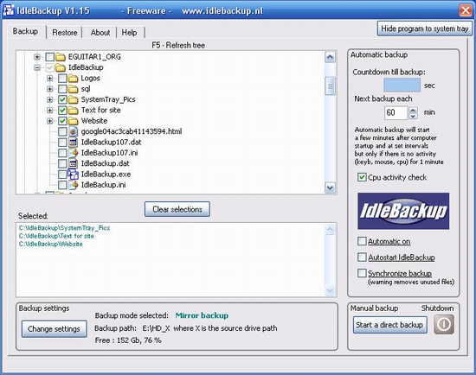This screenshot has height=375, width=476.
Task: Click the sql folder icon
Action: 74,89
